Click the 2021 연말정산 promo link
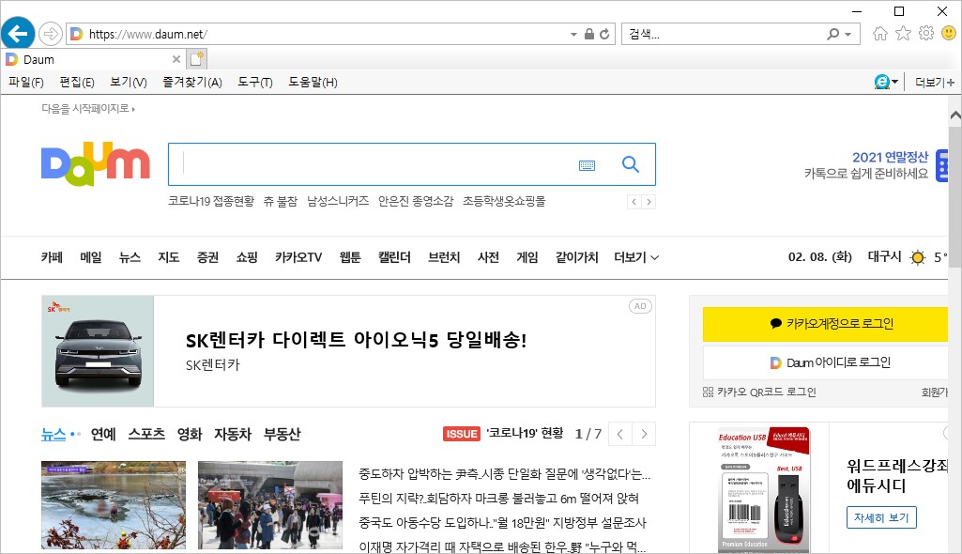Image resolution: width=962 pixels, height=554 pixels. tap(876, 165)
